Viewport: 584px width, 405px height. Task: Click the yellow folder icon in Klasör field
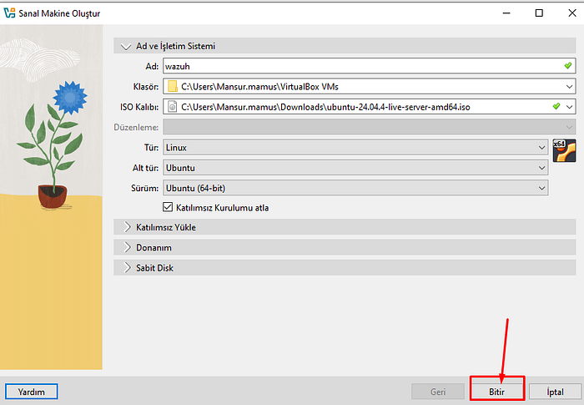pyautogui.click(x=172, y=87)
